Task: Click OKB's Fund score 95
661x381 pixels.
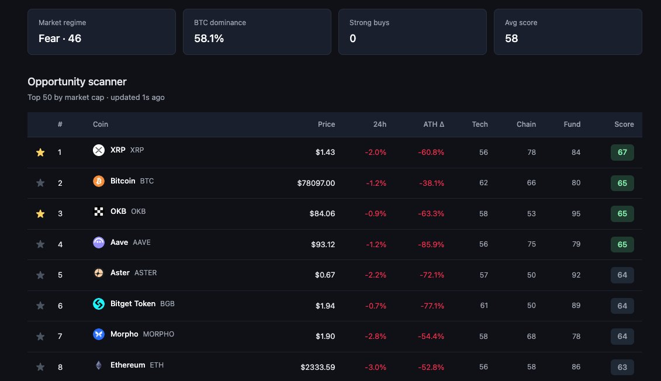Action: (576, 214)
